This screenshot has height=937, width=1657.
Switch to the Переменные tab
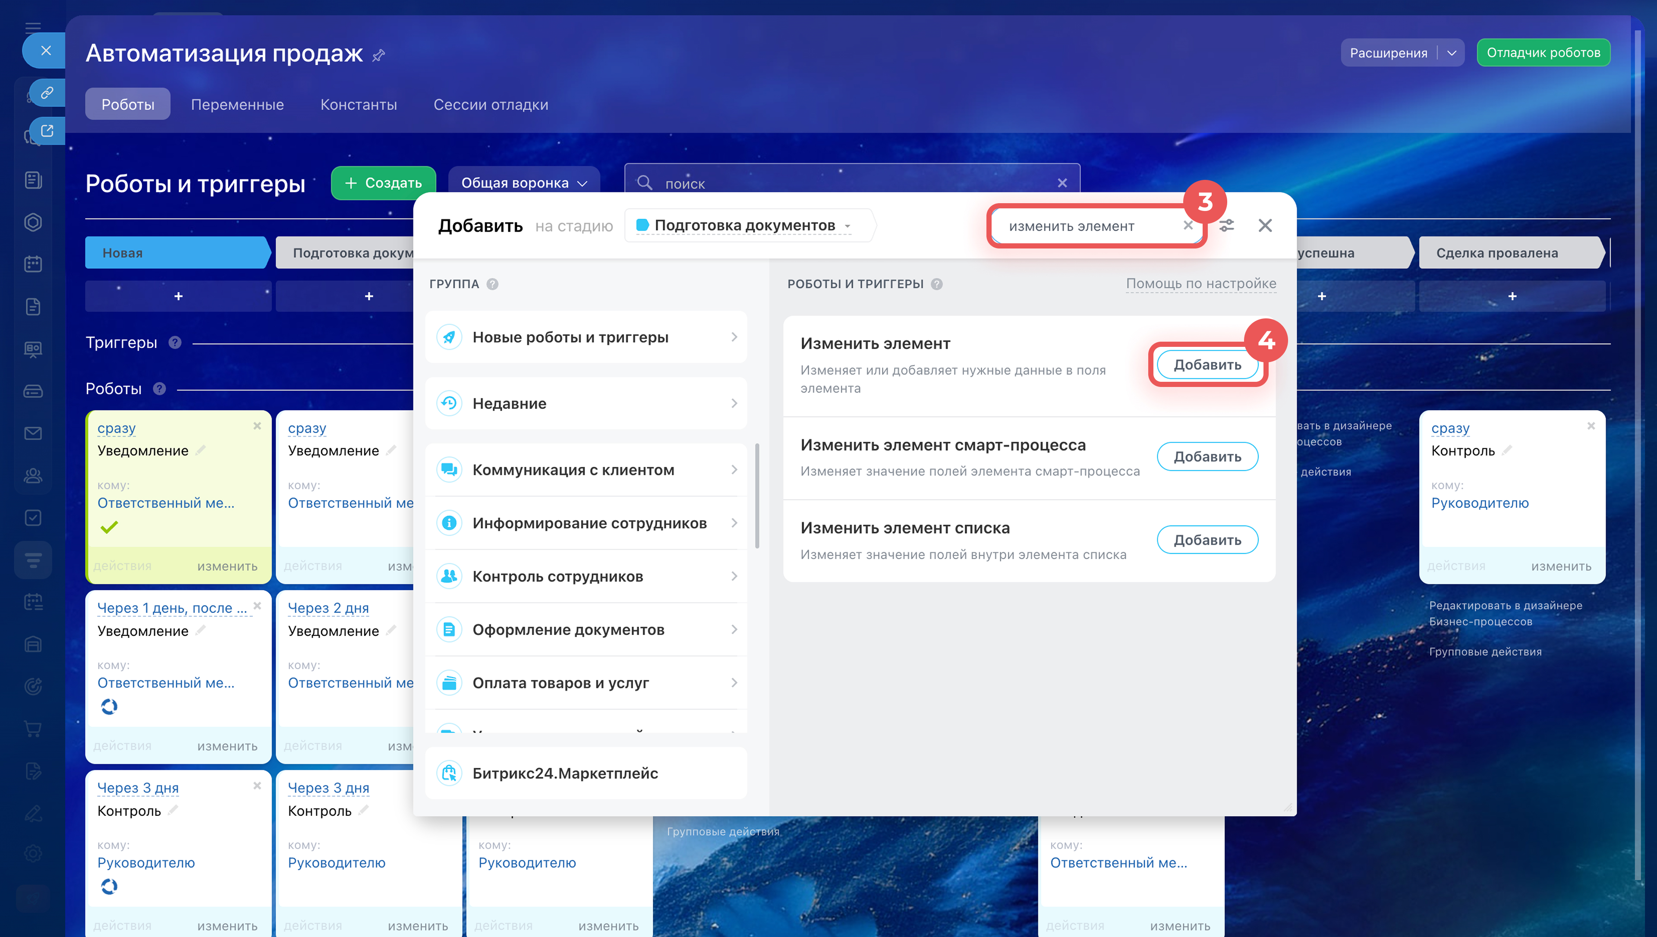pyautogui.click(x=237, y=105)
